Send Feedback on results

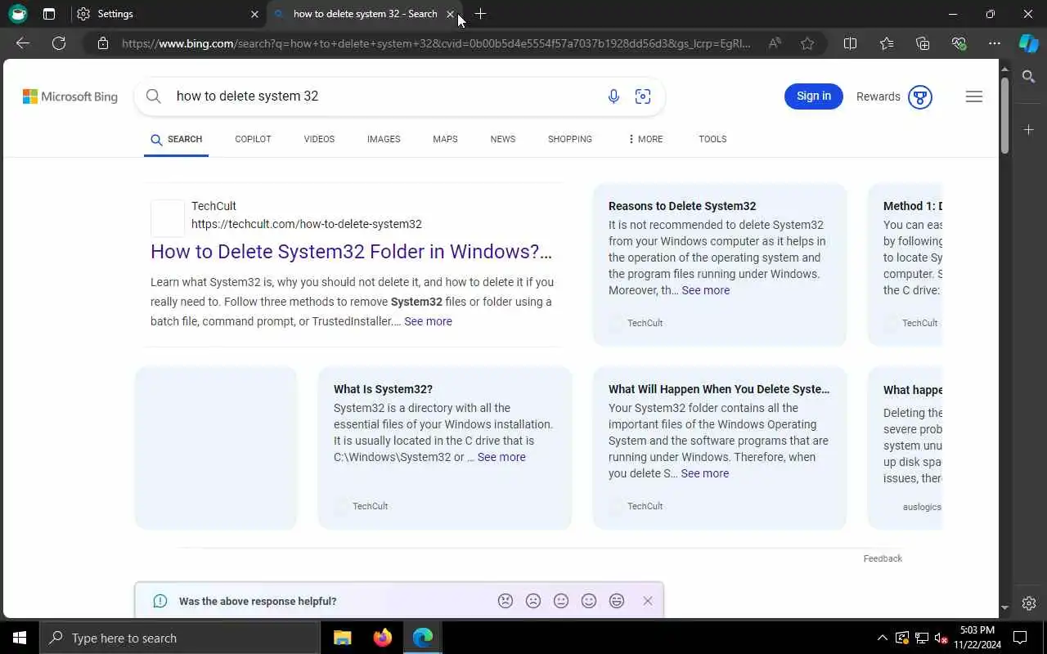(x=883, y=558)
